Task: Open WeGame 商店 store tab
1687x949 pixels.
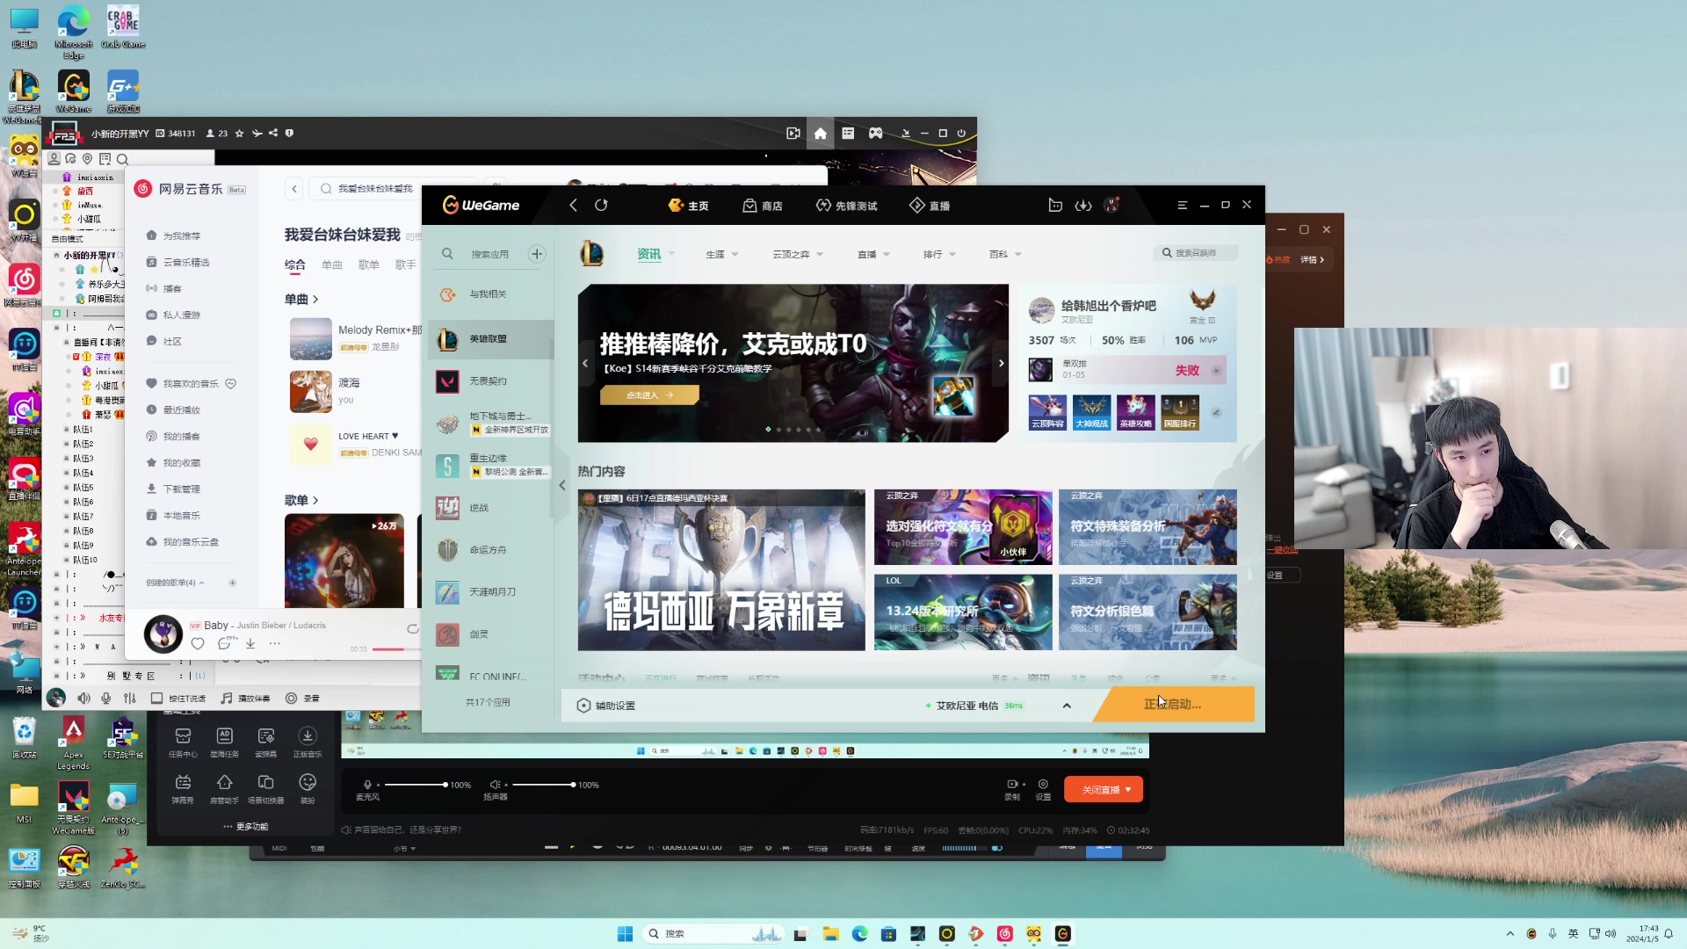Action: point(763,206)
